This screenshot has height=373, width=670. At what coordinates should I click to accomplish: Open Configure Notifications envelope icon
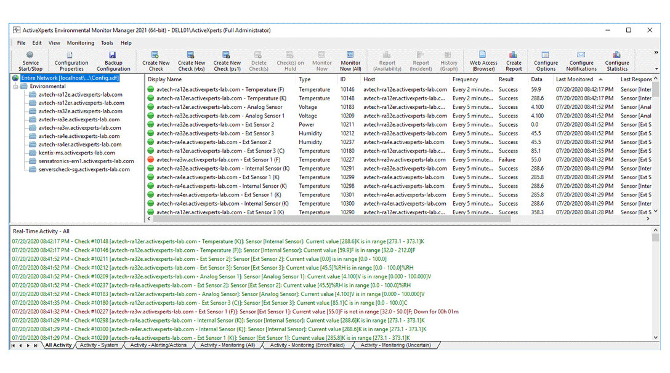pos(581,55)
